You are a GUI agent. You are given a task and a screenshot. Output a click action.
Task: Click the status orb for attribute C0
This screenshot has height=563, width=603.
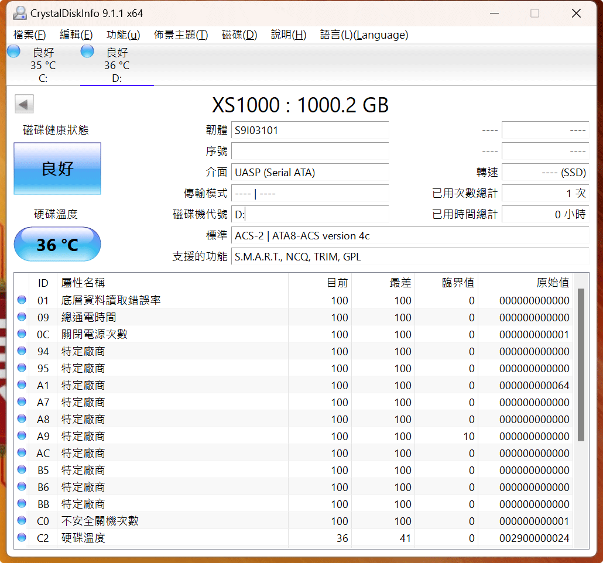(x=22, y=520)
